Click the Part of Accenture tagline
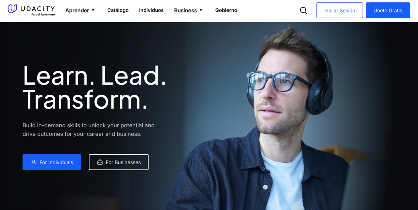This screenshot has width=418, height=210. (x=43, y=14)
